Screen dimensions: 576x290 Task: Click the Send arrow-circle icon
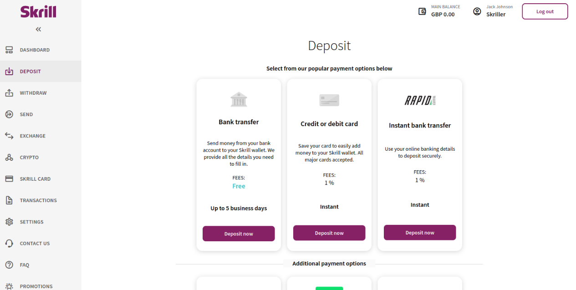[9, 114]
